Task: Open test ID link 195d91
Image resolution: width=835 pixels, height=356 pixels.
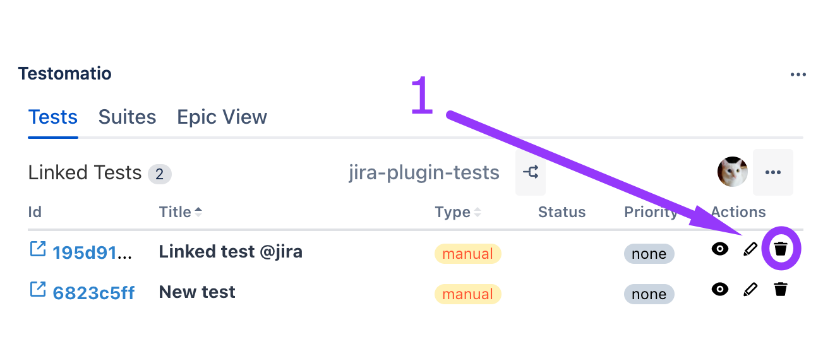Action: (x=92, y=252)
